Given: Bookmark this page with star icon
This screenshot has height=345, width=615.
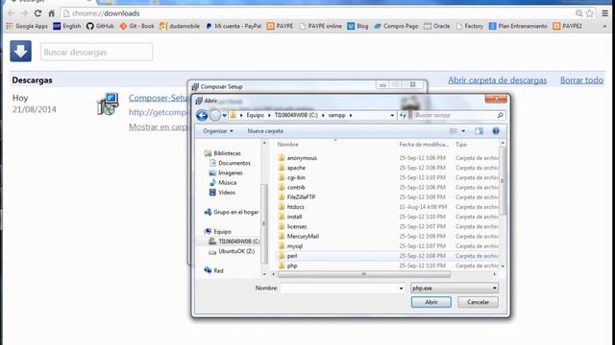Looking at the screenshot, I should pos(589,13).
